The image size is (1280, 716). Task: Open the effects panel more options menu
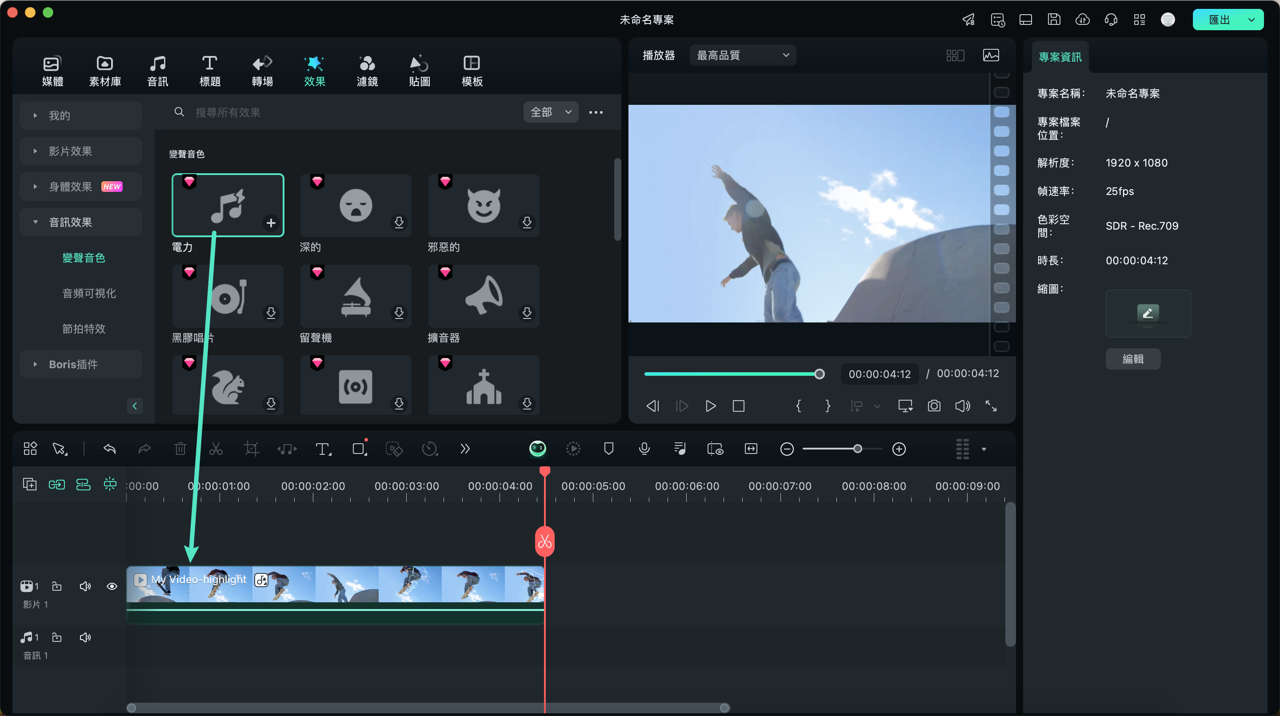coord(596,112)
